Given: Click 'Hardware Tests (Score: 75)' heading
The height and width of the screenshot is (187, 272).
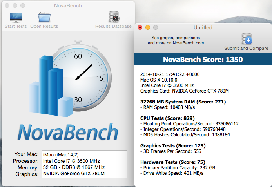Looking at the screenshot, I should [x=173, y=162].
